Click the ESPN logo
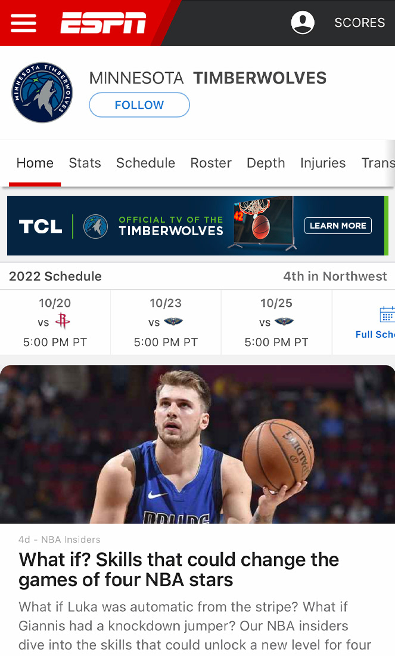Screen dimensions: 395x656 pos(103,23)
